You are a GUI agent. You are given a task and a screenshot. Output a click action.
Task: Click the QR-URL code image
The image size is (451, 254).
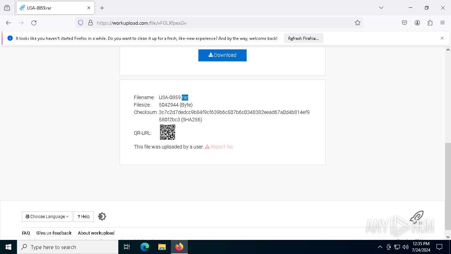167,132
